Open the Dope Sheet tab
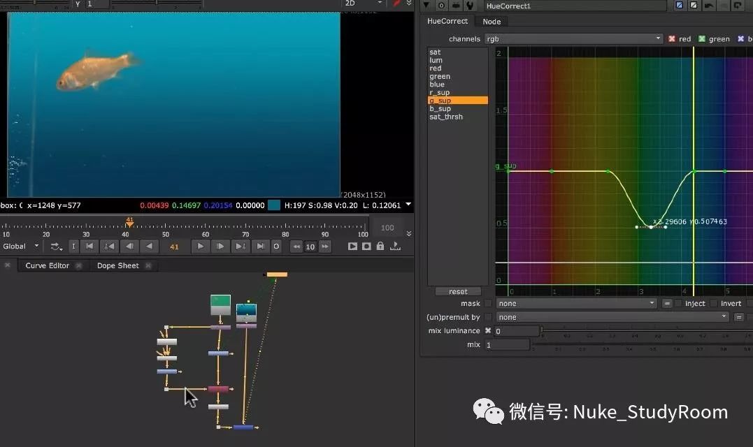 (117, 265)
